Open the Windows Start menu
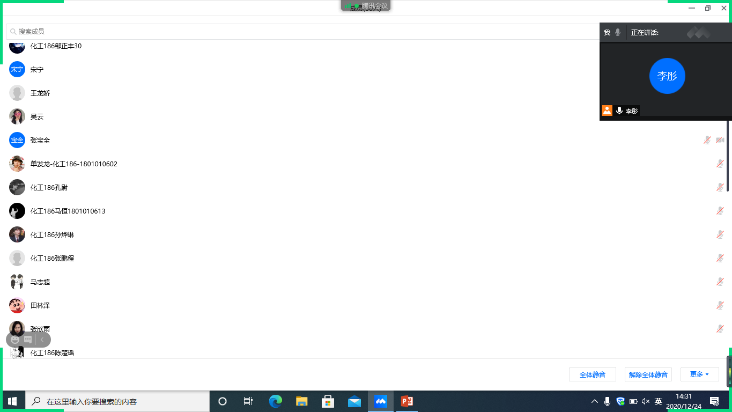732x412 pixels. pyautogui.click(x=12, y=401)
